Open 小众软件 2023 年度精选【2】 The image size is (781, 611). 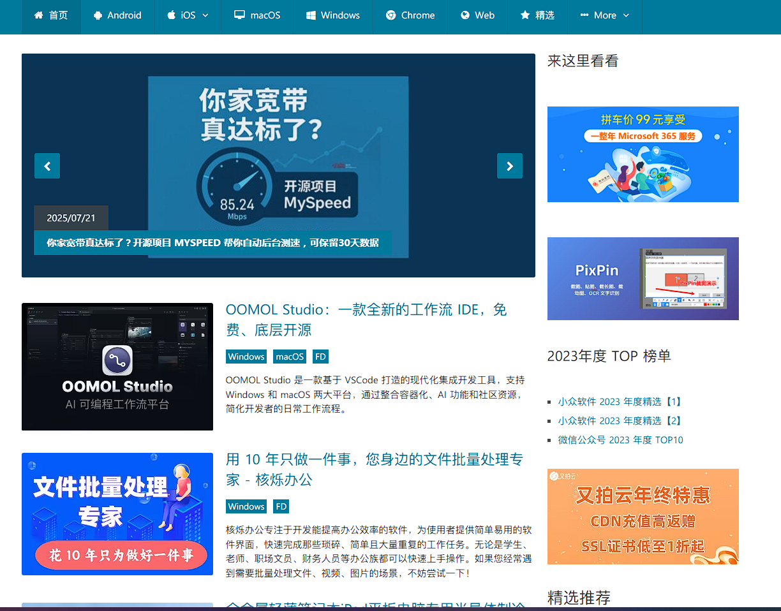click(620, 421)
